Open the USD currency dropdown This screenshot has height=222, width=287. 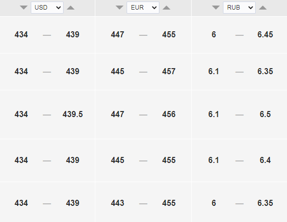click(x=47, y=8)
